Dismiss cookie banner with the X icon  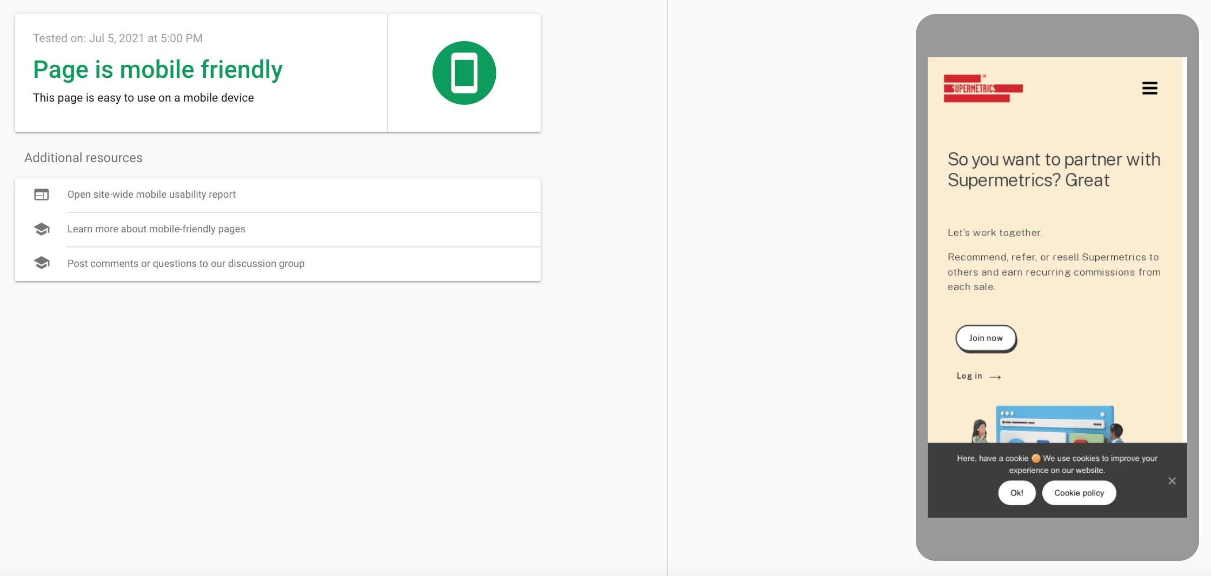[x=1172, y=481]
